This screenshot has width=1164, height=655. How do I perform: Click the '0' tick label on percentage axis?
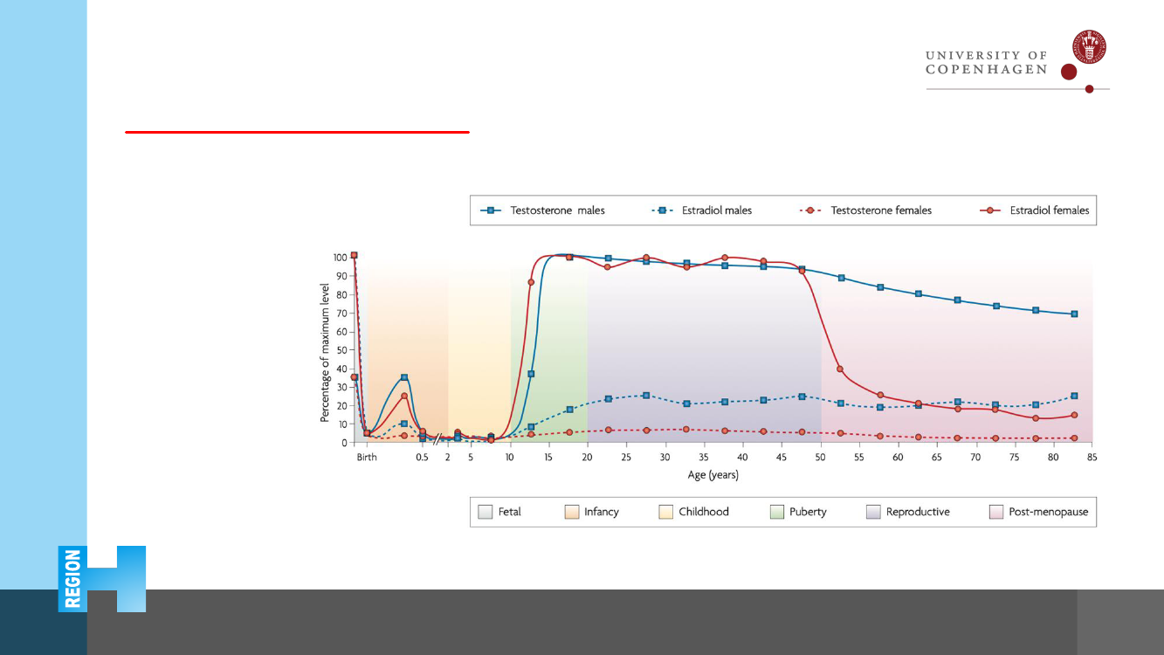click(345, 443)
